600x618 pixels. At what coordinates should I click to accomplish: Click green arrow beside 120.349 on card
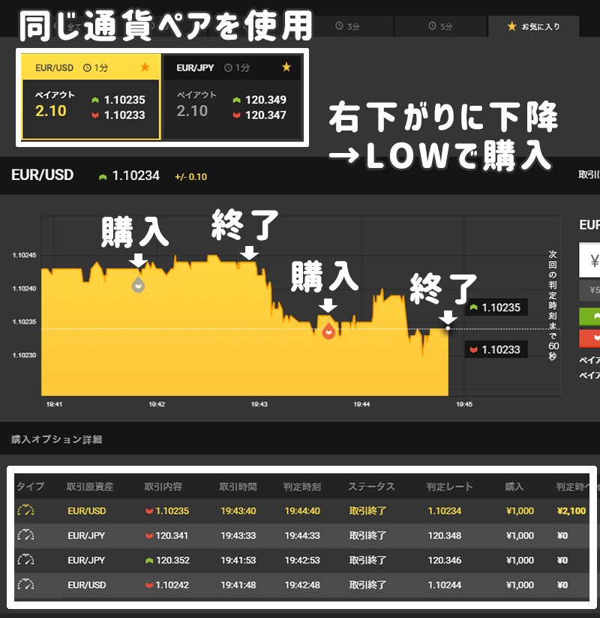pyautogui.click(x=236, y=100)
